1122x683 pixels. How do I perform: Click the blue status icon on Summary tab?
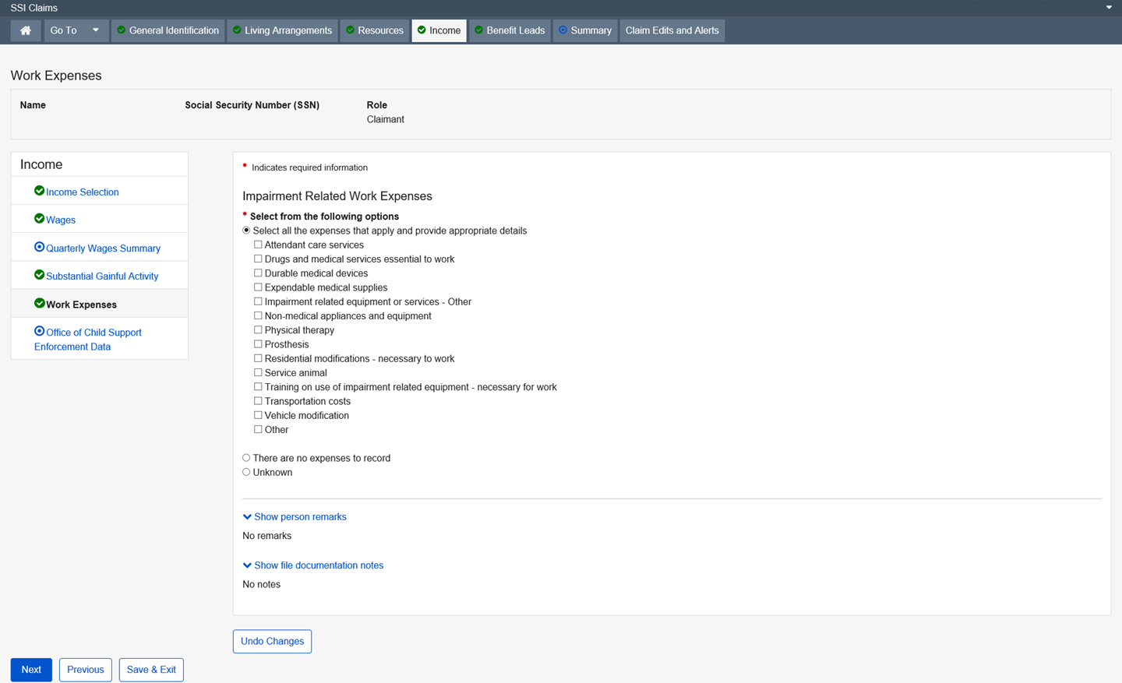(563, 30)
